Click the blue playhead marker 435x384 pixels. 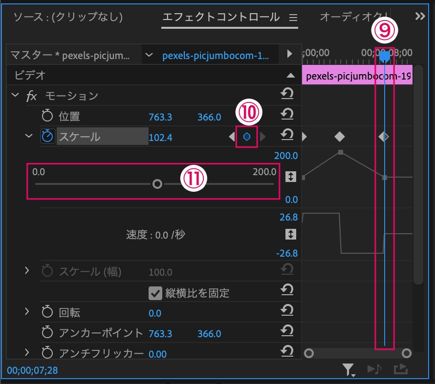pos(385,57)
